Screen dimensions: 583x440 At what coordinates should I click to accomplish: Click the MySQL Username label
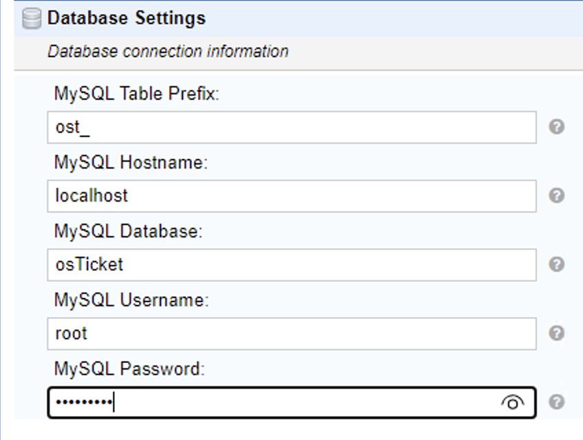pyautogui.click(x=131, y=301)
